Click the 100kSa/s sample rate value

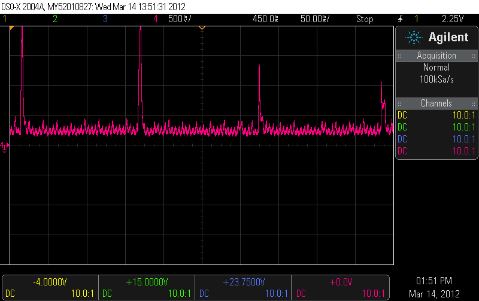point(436,80)
